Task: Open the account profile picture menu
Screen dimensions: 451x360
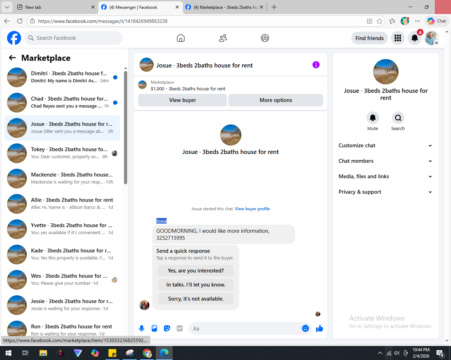Action: 432,38
